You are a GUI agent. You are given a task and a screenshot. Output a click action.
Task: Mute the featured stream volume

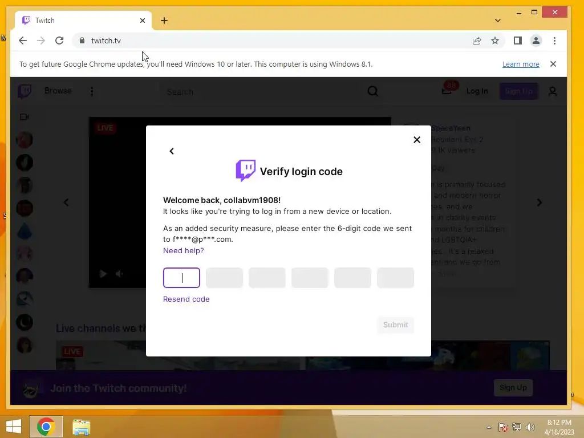119,274
